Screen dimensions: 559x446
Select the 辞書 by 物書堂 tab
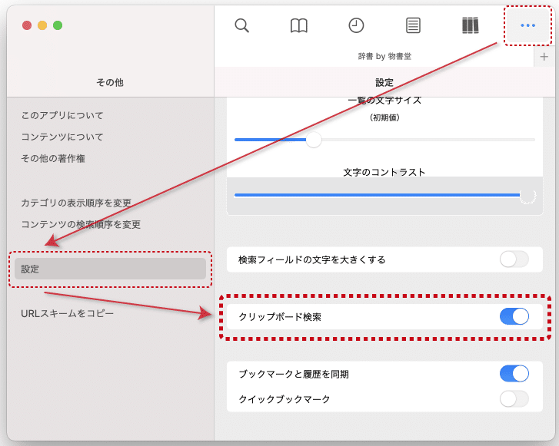coord(384,57)
